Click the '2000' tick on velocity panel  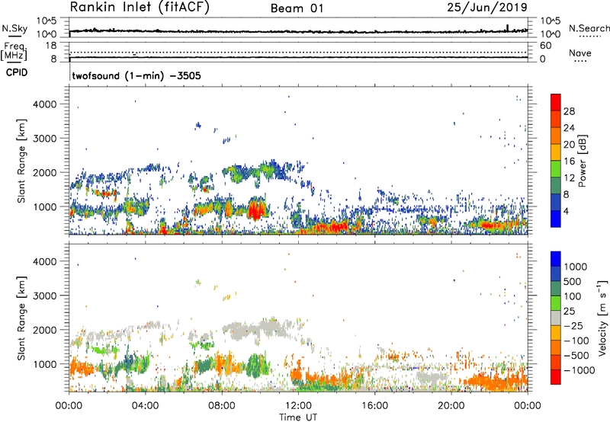[45, 330]
